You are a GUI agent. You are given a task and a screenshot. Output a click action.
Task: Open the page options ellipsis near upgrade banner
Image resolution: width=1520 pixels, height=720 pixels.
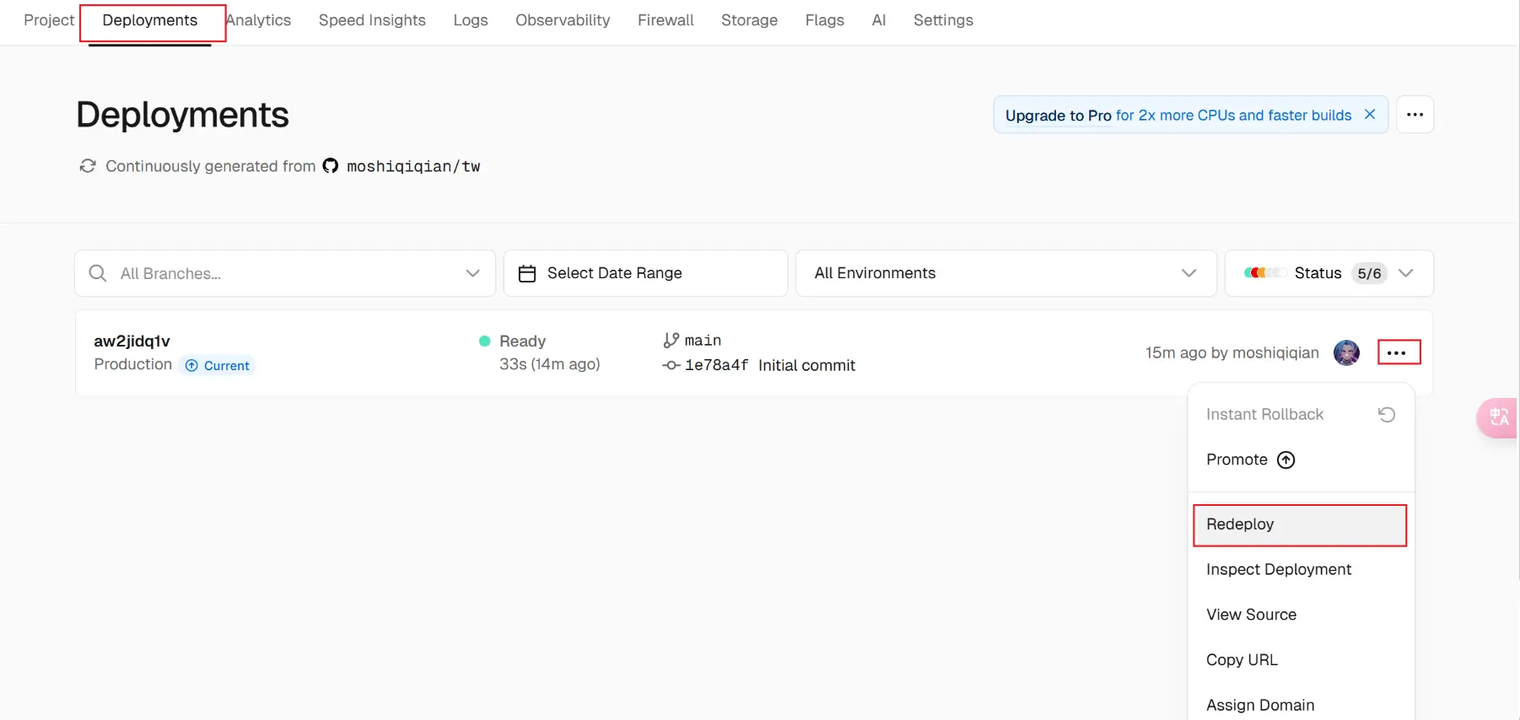coord(1415,115)
